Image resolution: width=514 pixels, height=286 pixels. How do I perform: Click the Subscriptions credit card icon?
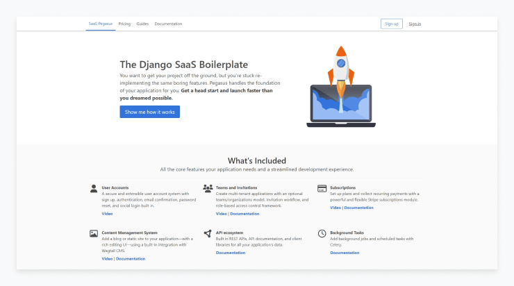coord(322,188)
